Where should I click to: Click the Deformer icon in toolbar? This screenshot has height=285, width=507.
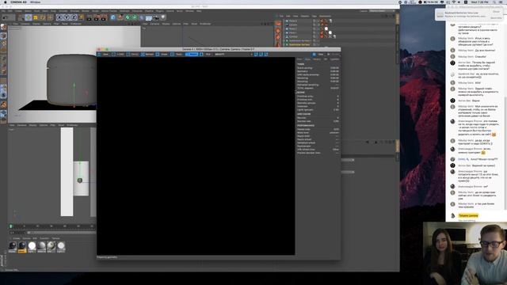pos(142,17)
